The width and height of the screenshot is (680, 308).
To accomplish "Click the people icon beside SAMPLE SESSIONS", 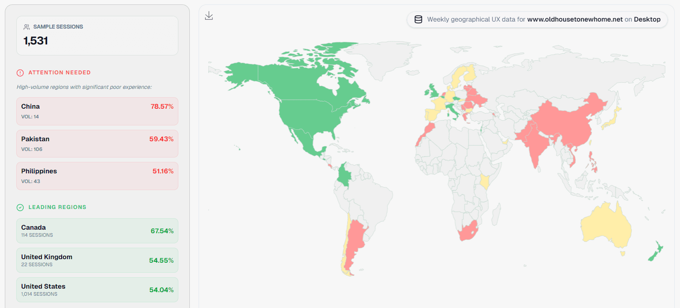I will pos(25,26).
